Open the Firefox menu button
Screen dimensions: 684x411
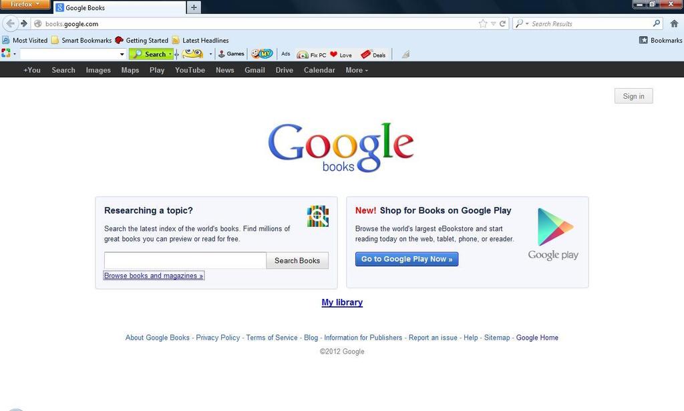pos(25,5)
